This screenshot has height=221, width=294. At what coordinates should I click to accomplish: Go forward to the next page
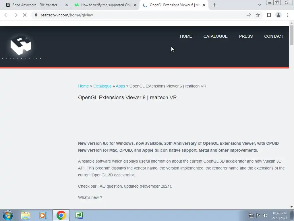(x=16, y=15)
